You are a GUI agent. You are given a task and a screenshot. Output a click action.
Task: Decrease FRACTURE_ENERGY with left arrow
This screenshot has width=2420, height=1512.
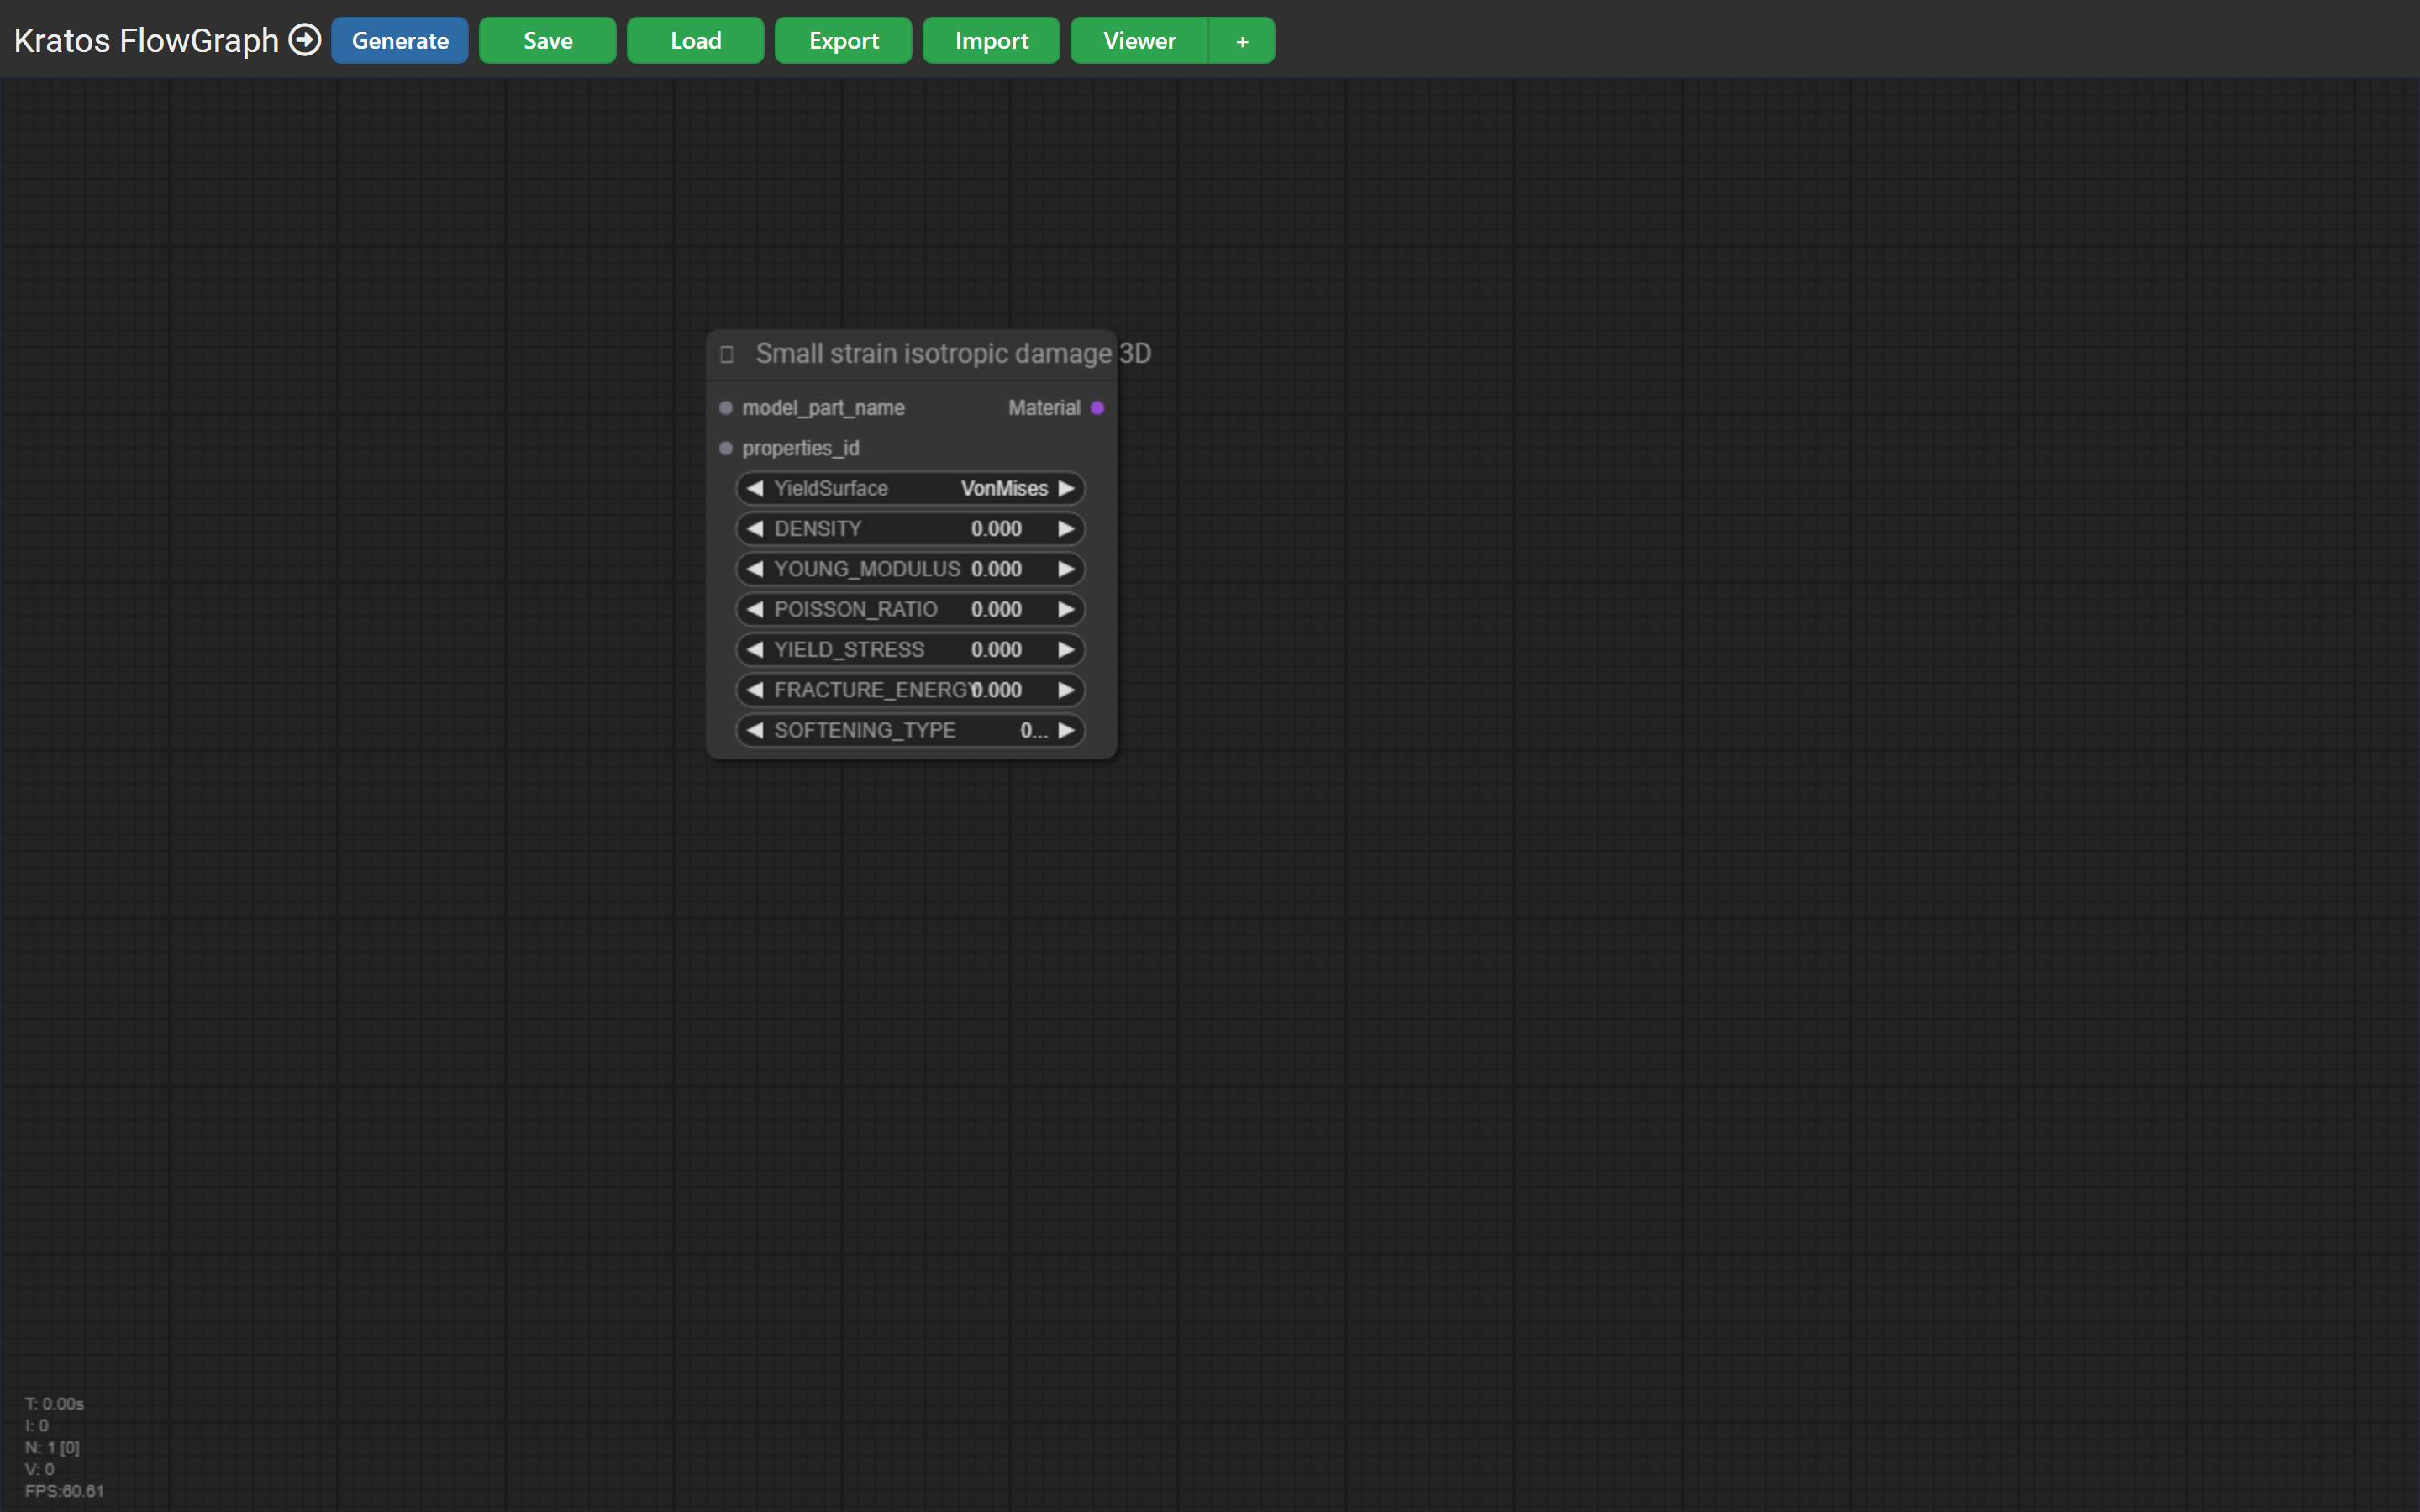[x=755, y=690]
